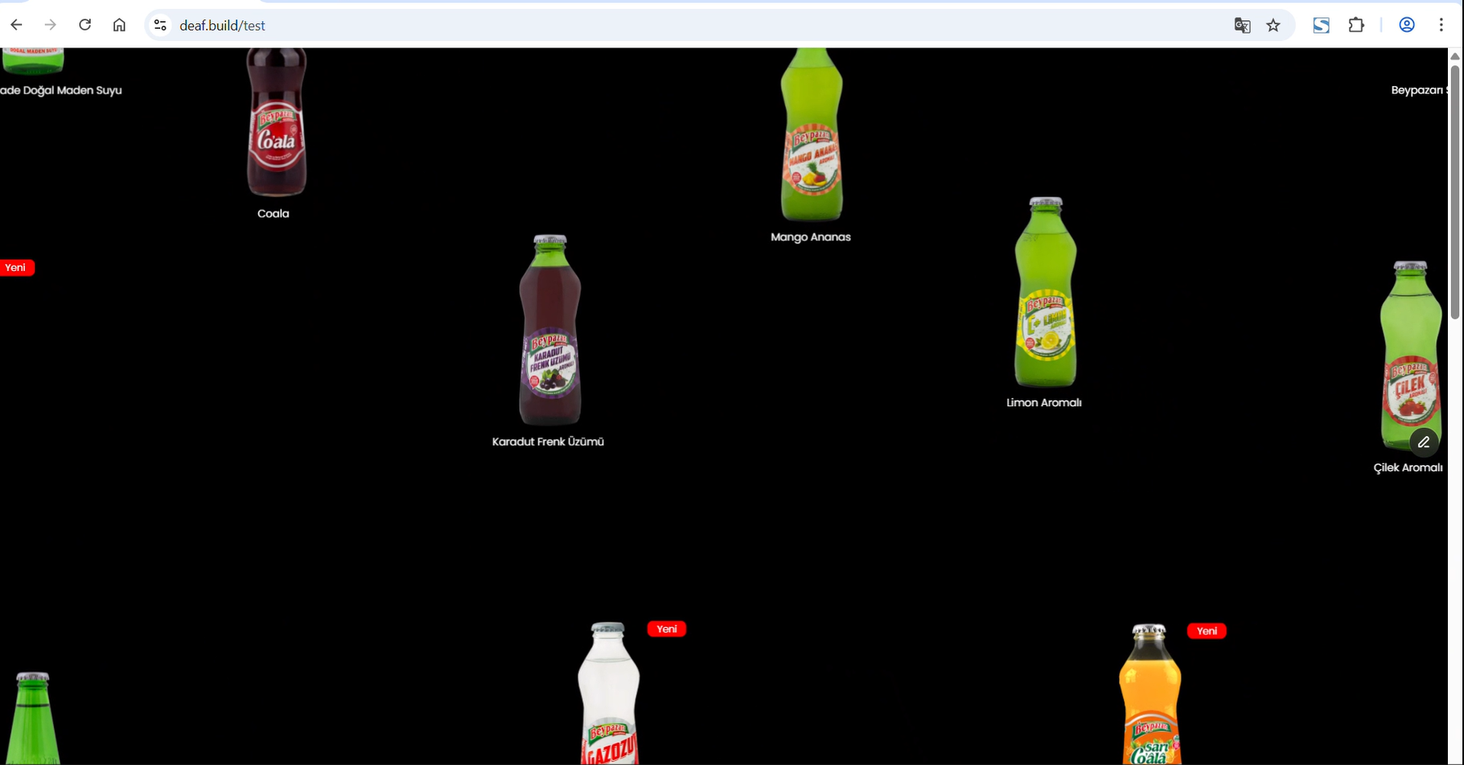Click the Yeni badge beside the Sarı Coala bottle
Image resolution: width=1464 pixels, height=765 pixels.
1207,631
